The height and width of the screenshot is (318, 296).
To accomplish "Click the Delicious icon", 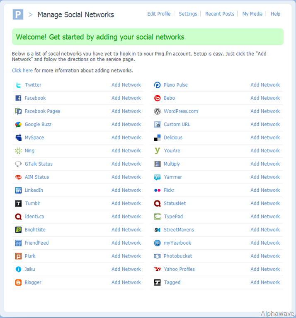I will click(158, 138).
